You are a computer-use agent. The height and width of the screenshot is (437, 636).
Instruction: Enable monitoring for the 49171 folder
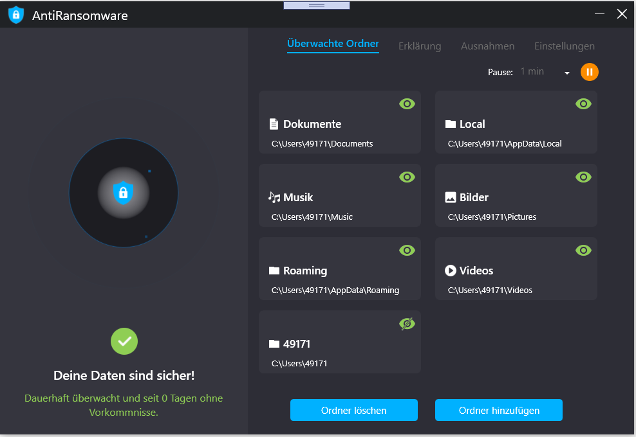click(x=407, y=325)
